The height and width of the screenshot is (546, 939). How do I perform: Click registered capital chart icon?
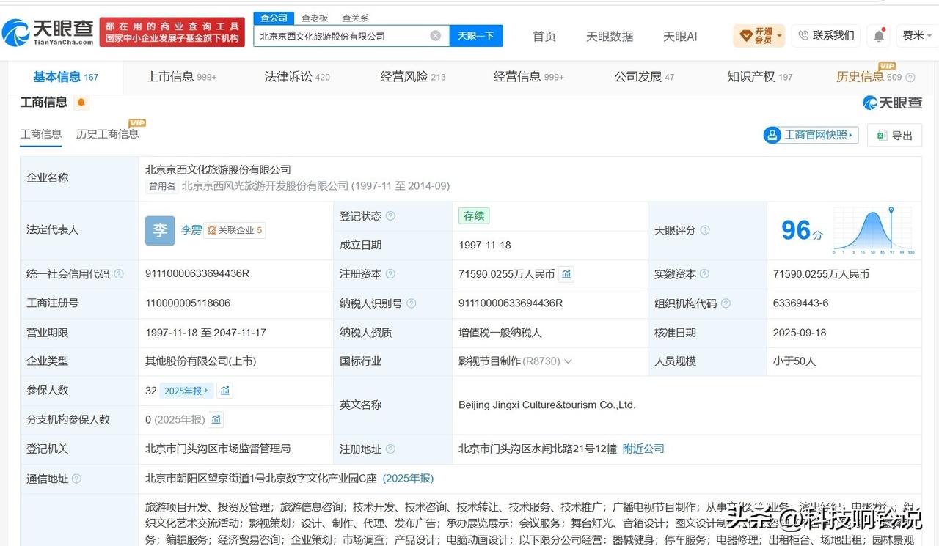click(566, 274)
